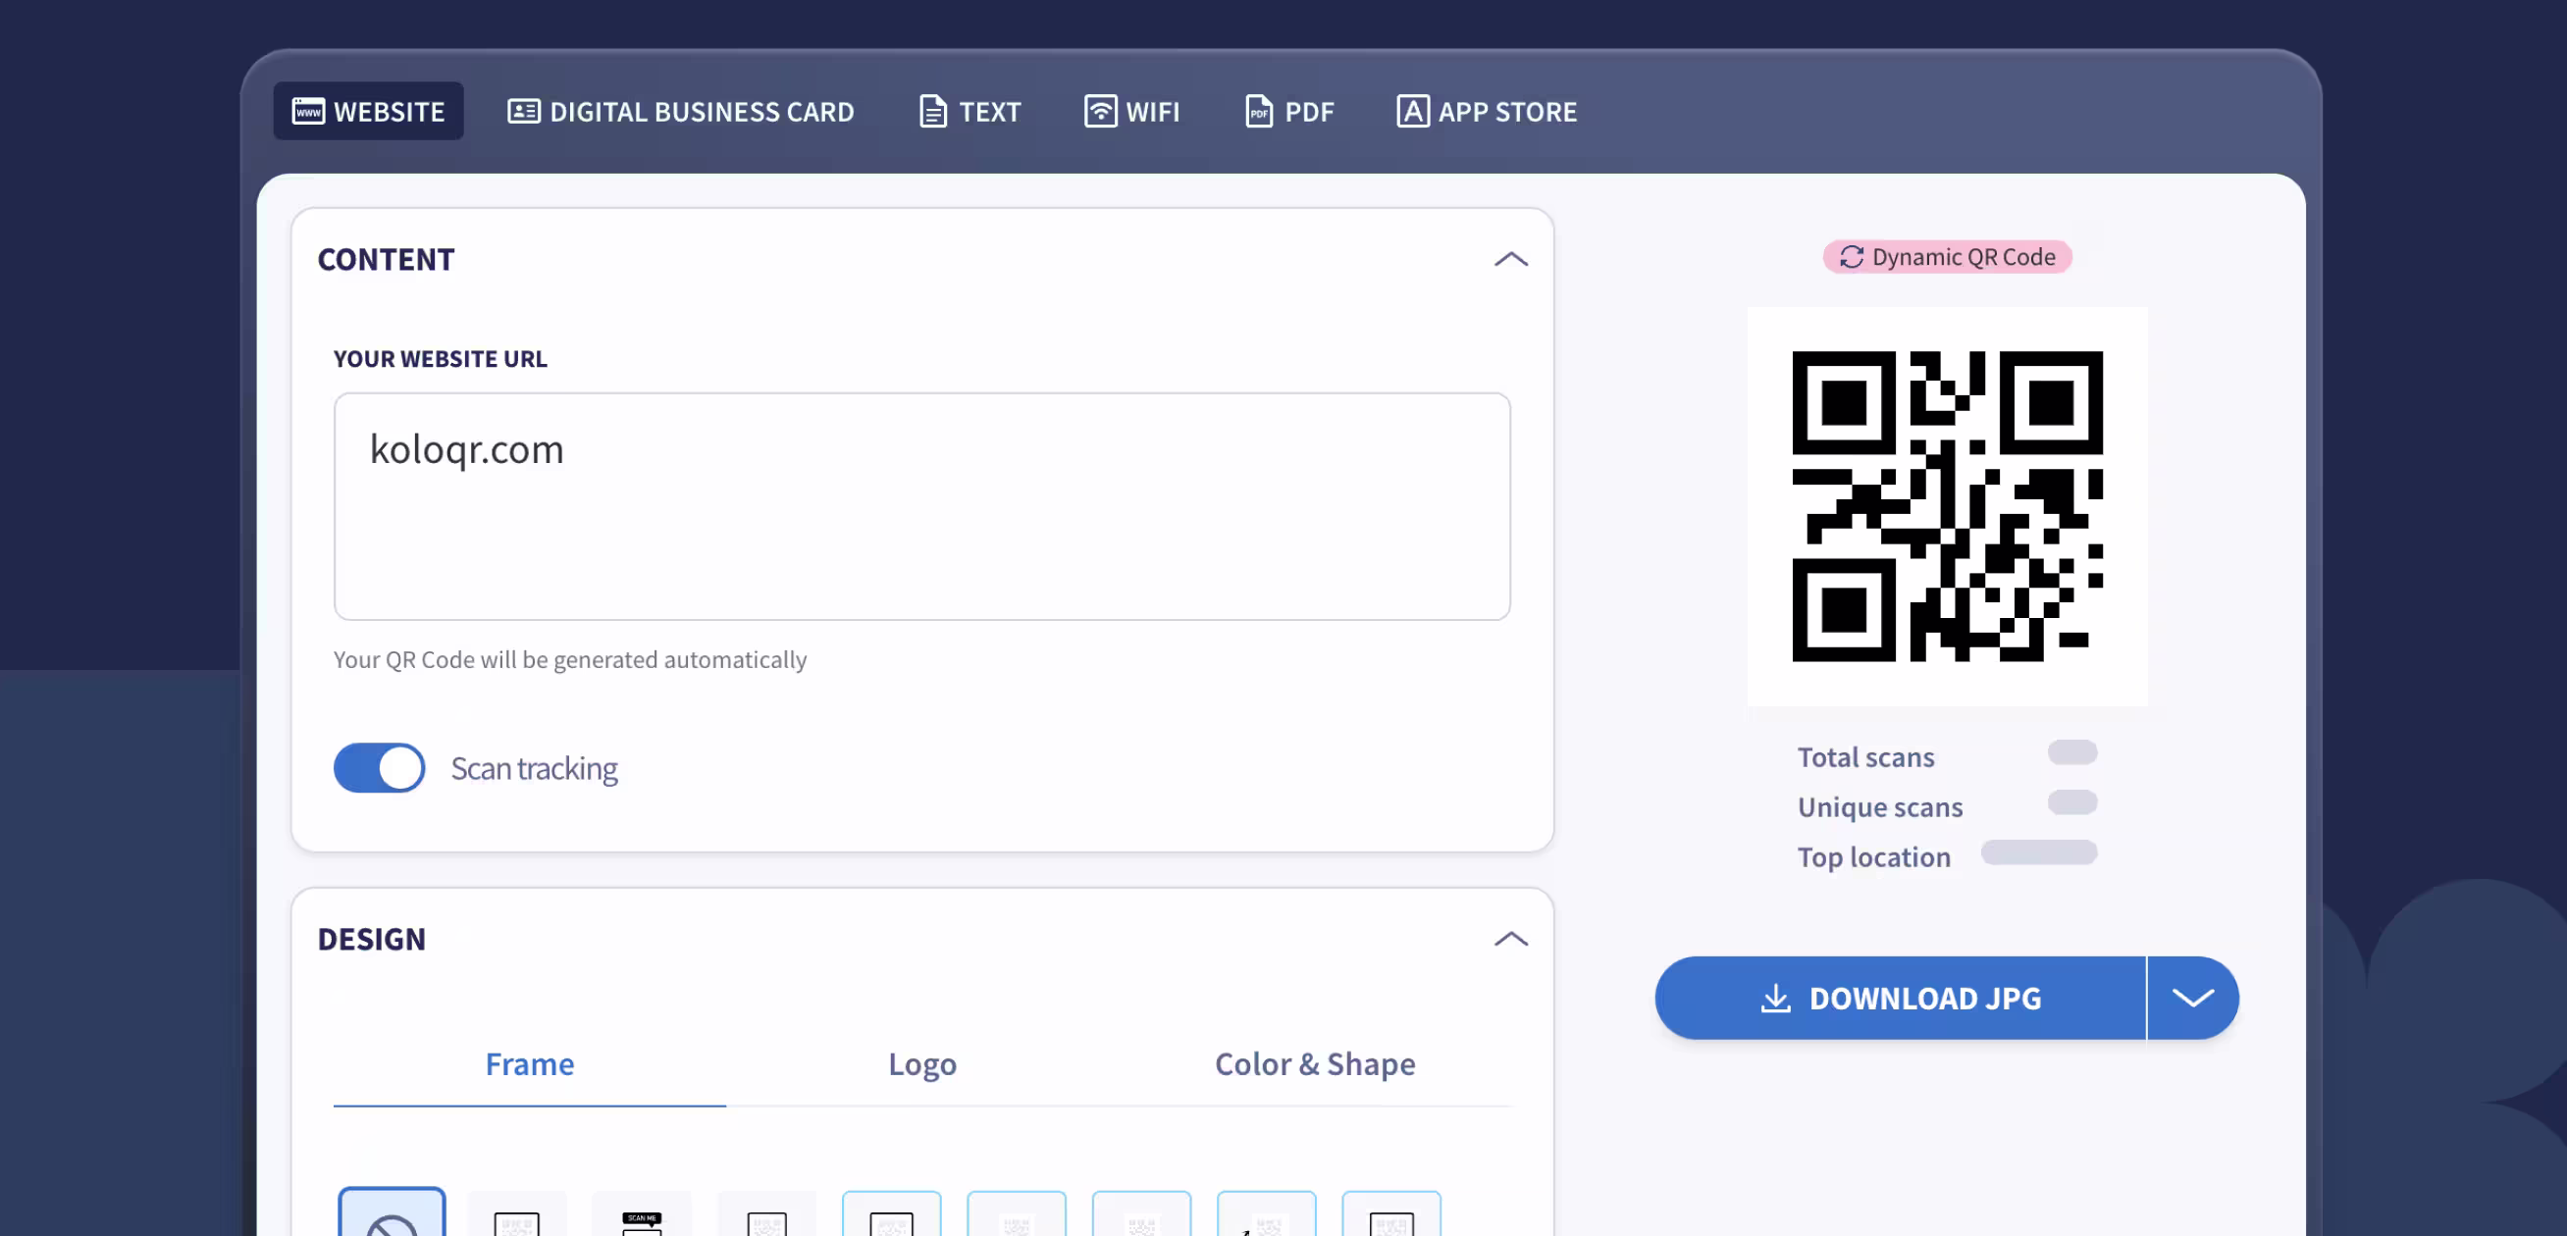Click the Dynamic QR Code badge

coord(1947,257)
